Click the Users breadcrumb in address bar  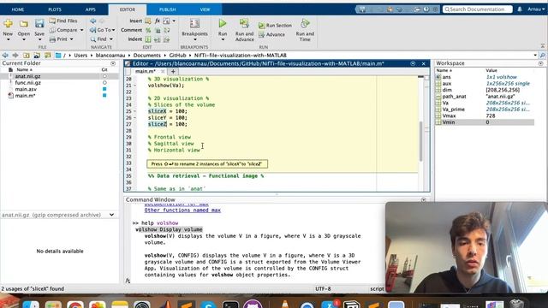click(x=80, y=55)
